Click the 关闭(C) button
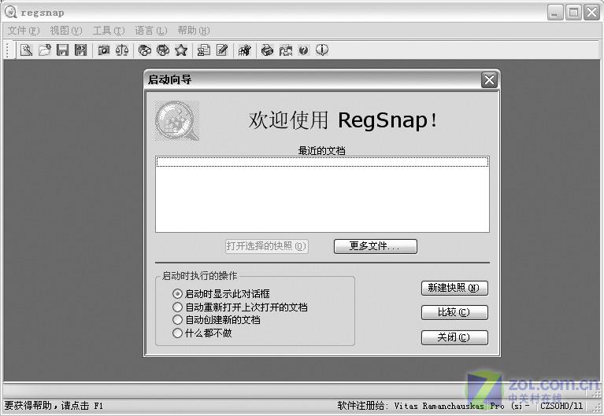604x416 pixels. (454, 337)
